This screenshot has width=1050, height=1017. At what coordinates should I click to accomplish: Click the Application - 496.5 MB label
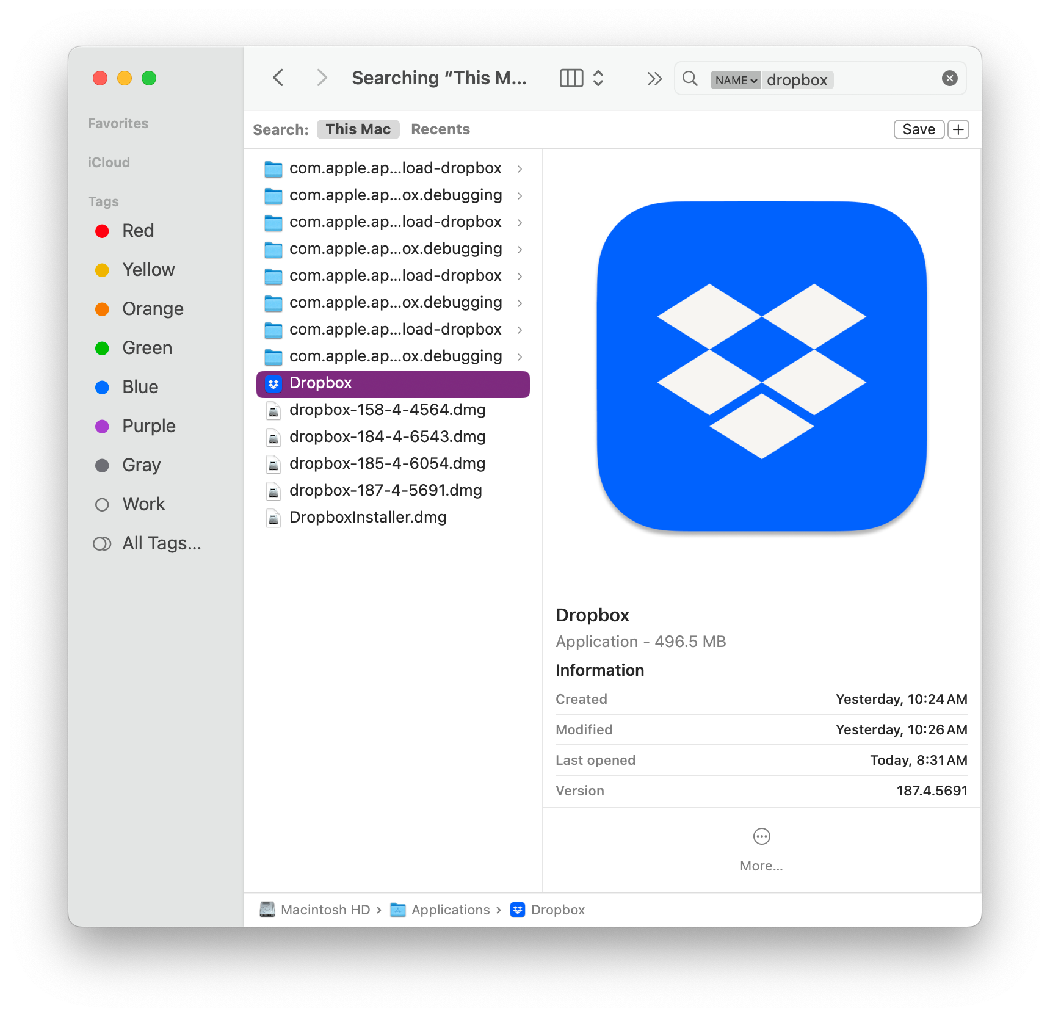(641, 642)
